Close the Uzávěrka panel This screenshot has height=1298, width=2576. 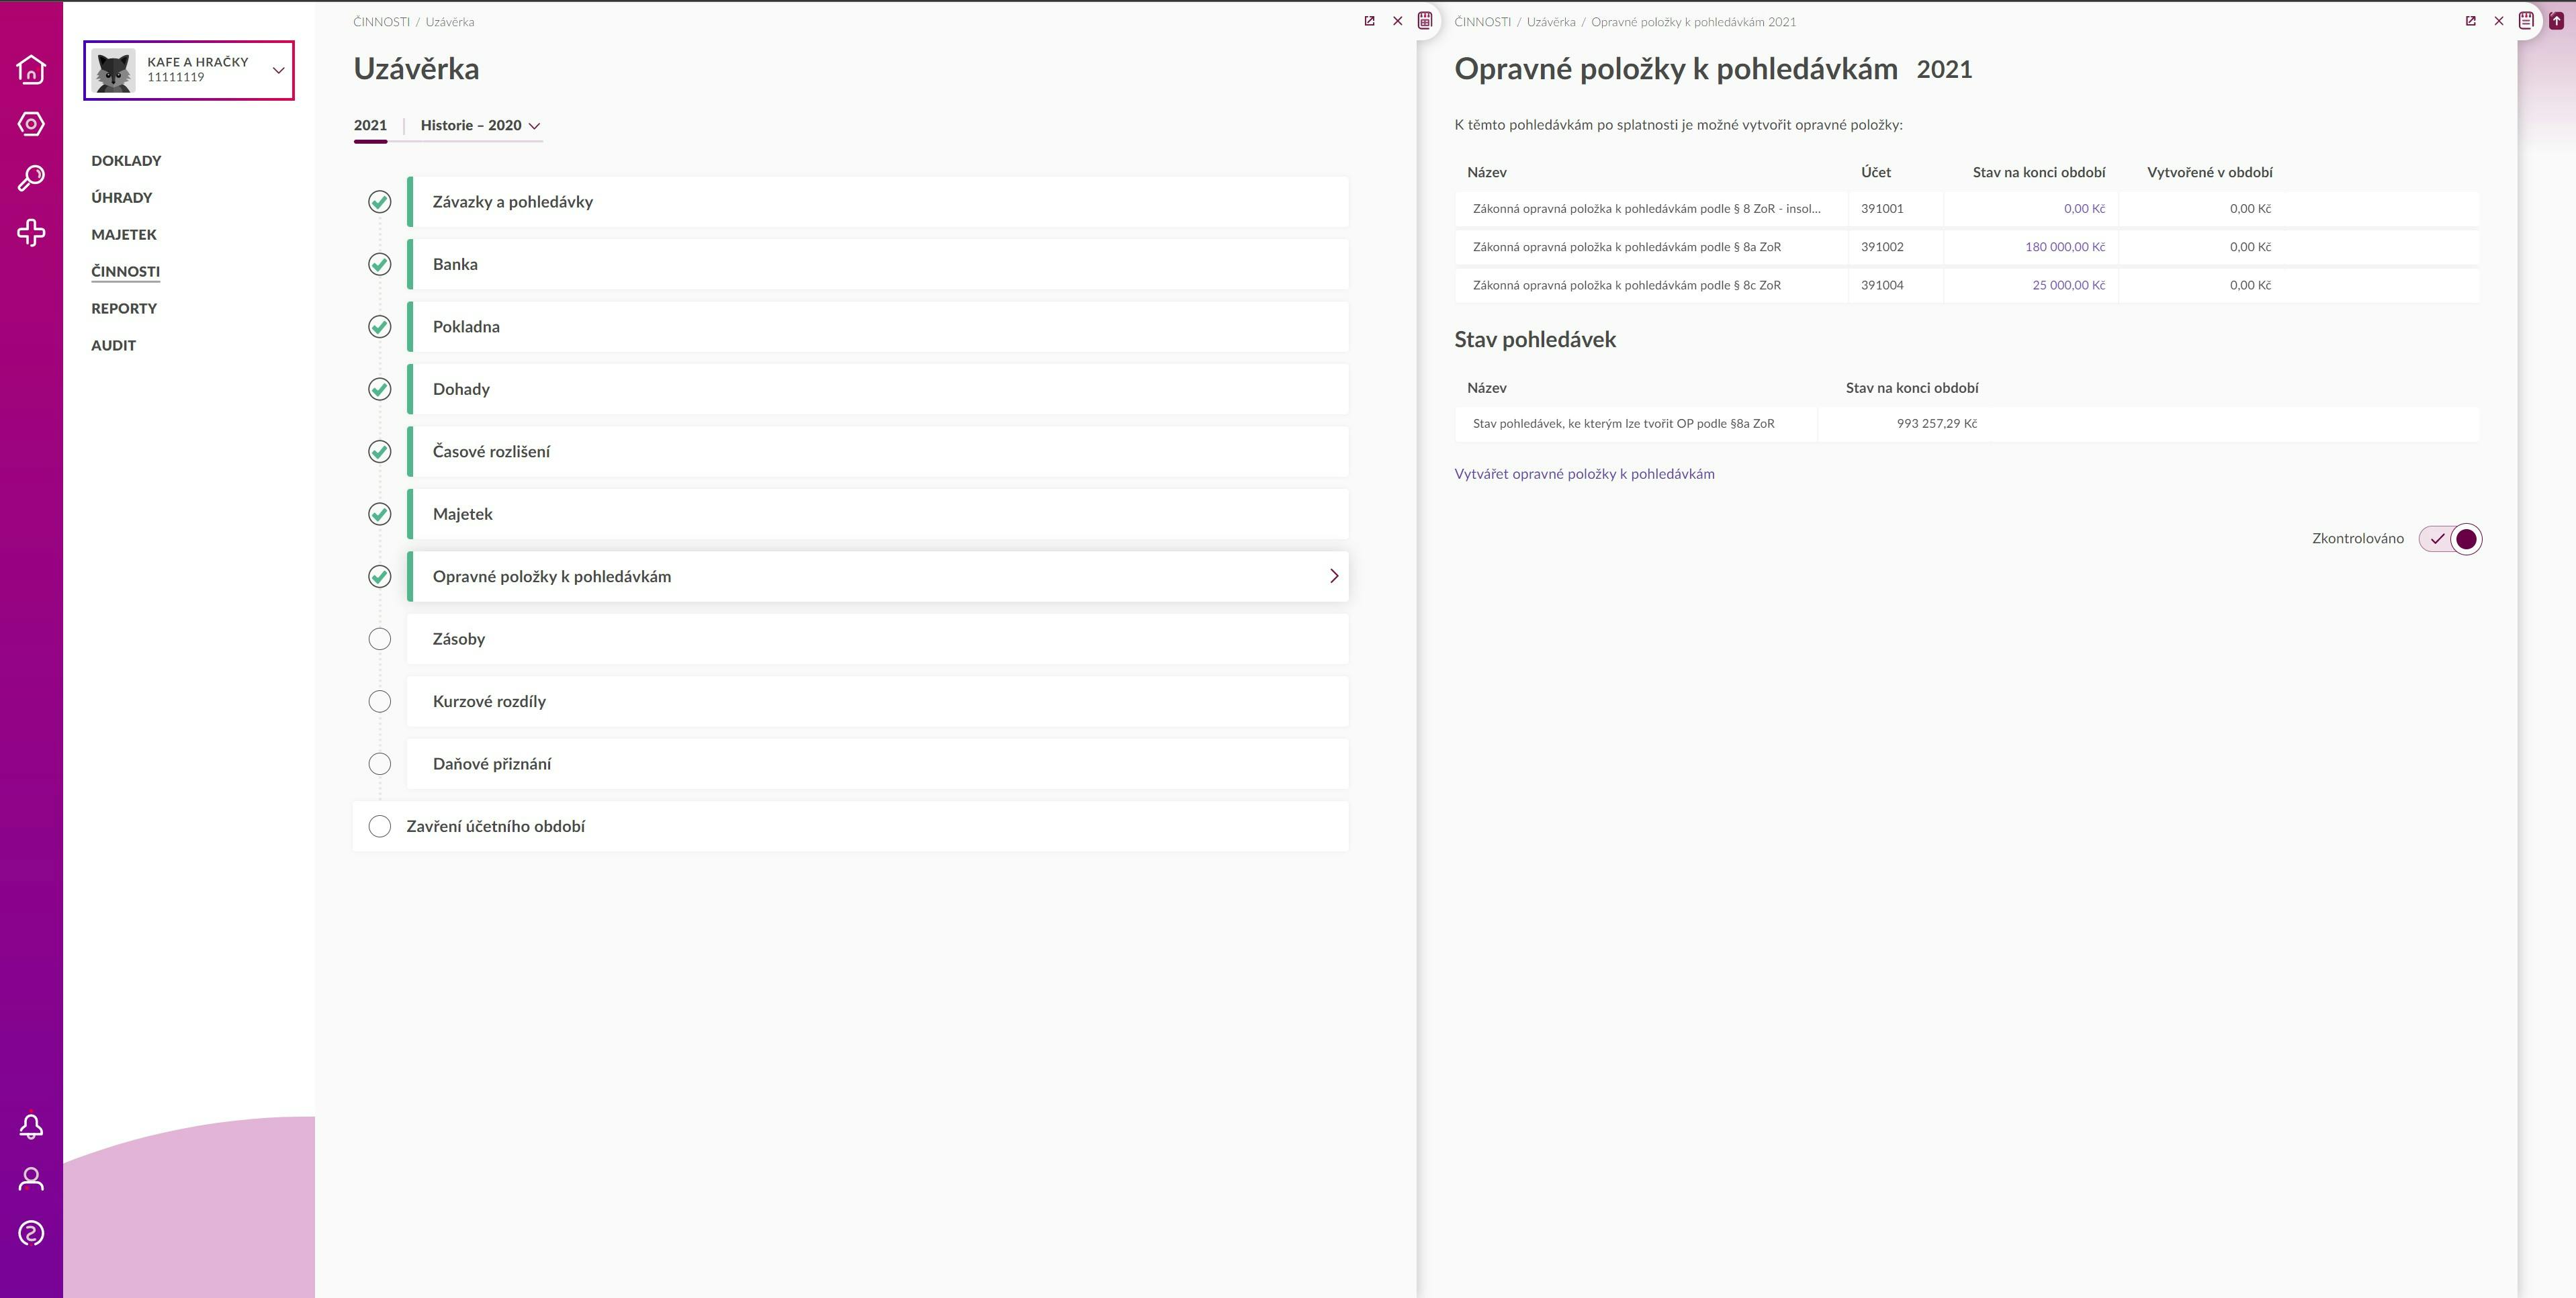coord(1398,21)
